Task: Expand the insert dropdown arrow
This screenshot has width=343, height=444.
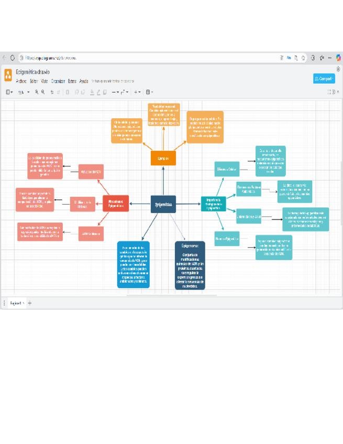Action: pyautogui.click(x=140, y=92)
